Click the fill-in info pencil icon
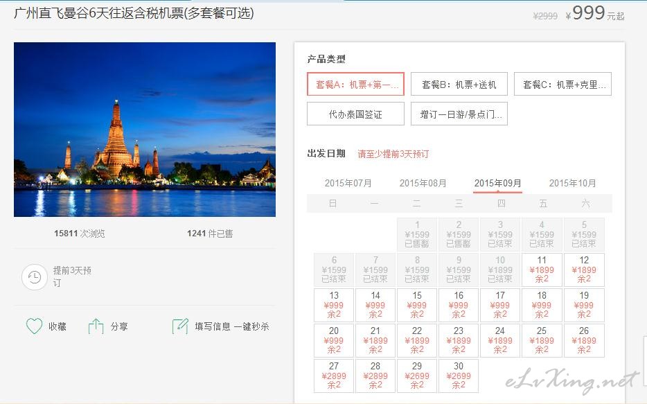The width and height of the screenshot is (647, 404). click(x=180, y=326)
